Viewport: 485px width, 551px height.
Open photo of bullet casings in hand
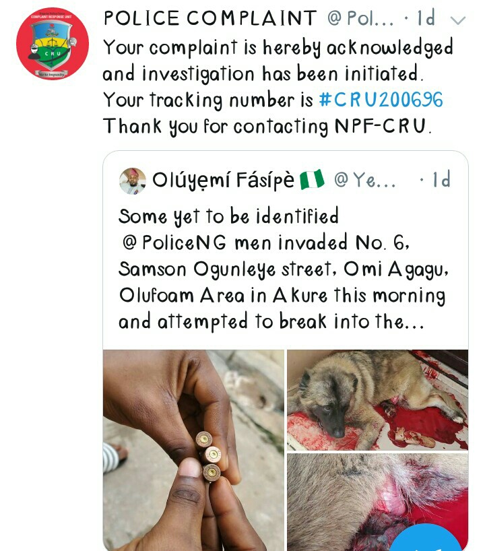(193, 450)
